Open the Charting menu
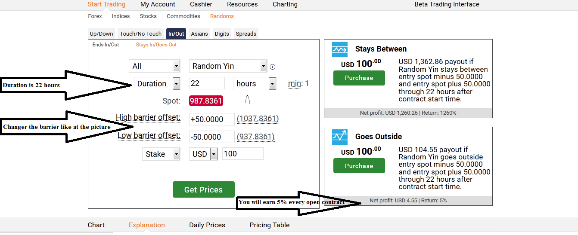 coord(285,4)
